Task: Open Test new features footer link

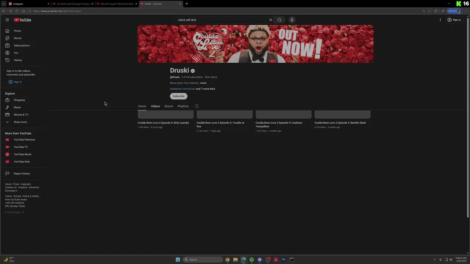Action: (x=15, y=203)
